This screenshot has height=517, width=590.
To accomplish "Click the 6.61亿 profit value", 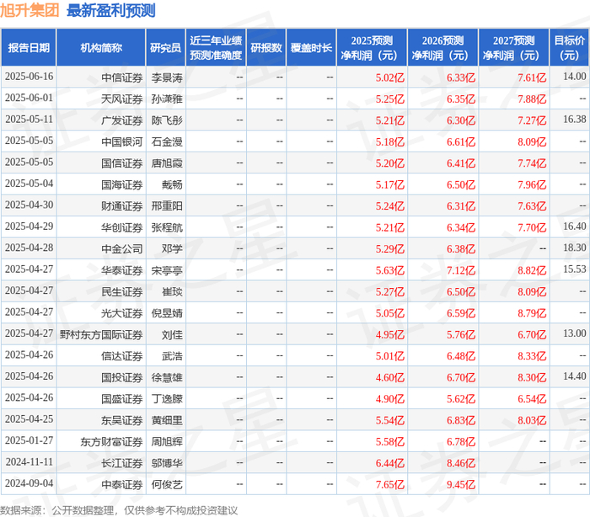I will tap(461, 142).
